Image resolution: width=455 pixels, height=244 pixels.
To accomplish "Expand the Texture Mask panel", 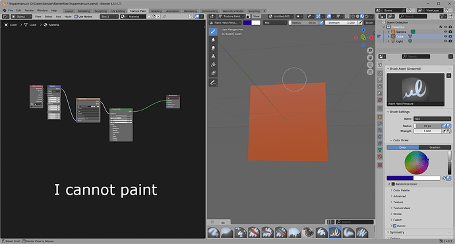I will [402, 208].
